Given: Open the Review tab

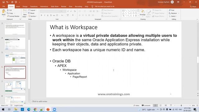Looking at the screenshot, I should (x=63, y=7).
